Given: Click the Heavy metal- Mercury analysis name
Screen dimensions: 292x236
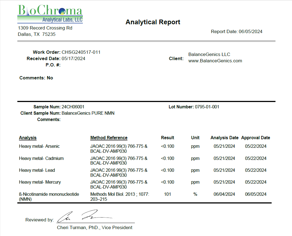Looking at the screenshot, I should [40, 182].
